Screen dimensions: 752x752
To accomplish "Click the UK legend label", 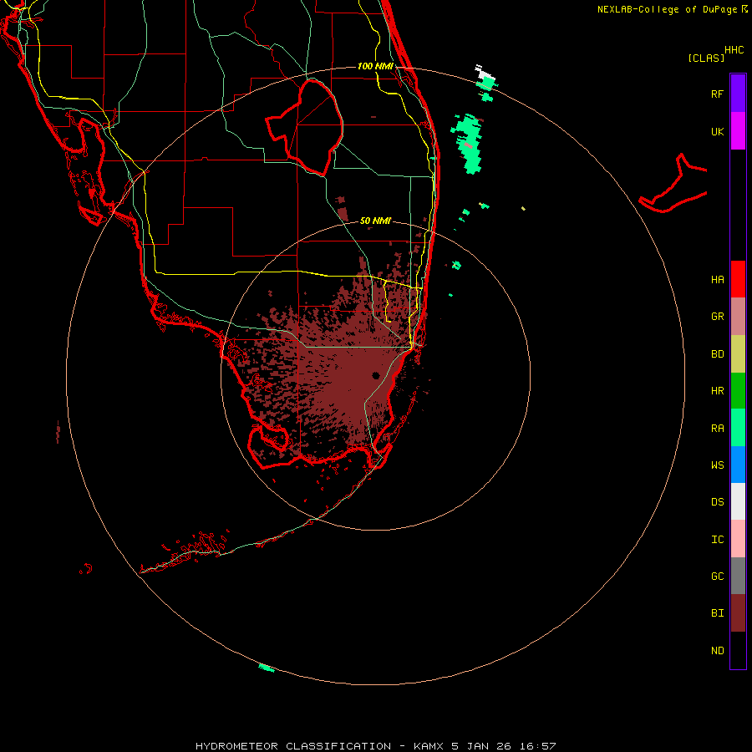I will coord(717,131).
